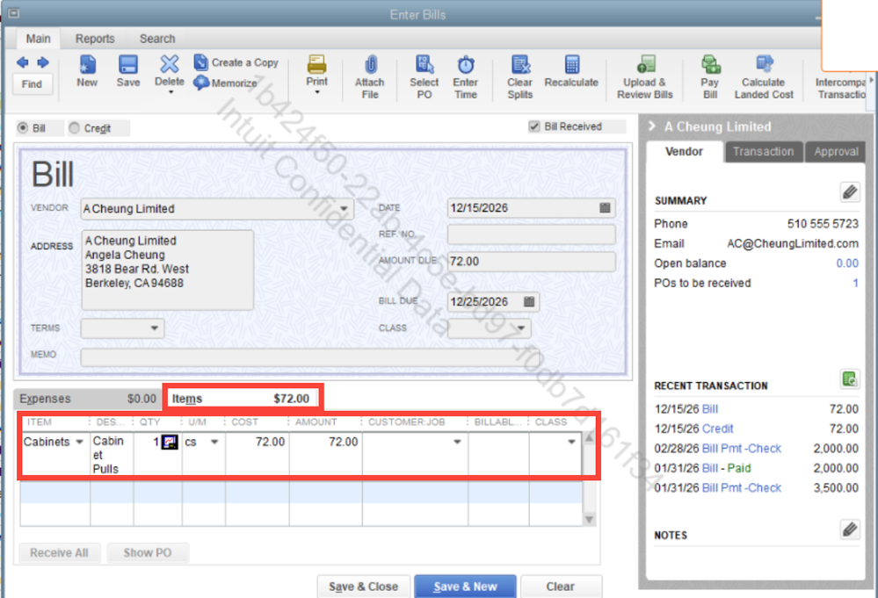Image resolution: width=878 pixels, height=598 pixels.
Task: Expand the TERMS dropdown
Action: (155, 328)
